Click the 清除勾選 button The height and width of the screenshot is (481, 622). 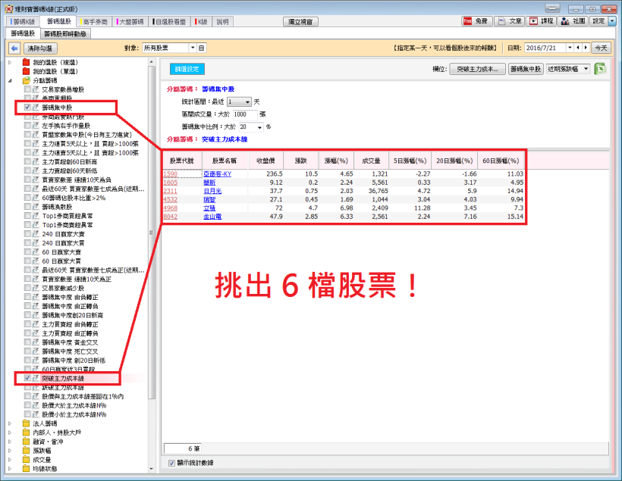[40, 48]
